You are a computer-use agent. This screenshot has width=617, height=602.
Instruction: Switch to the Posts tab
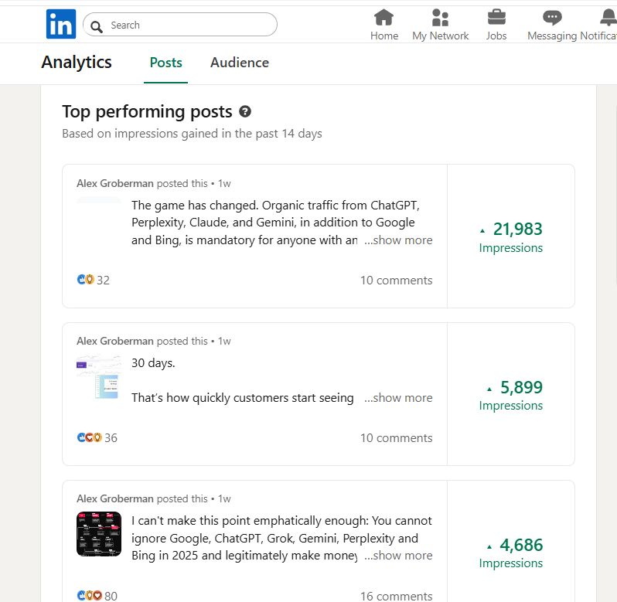pyautogui.click(x=165, y=63)
